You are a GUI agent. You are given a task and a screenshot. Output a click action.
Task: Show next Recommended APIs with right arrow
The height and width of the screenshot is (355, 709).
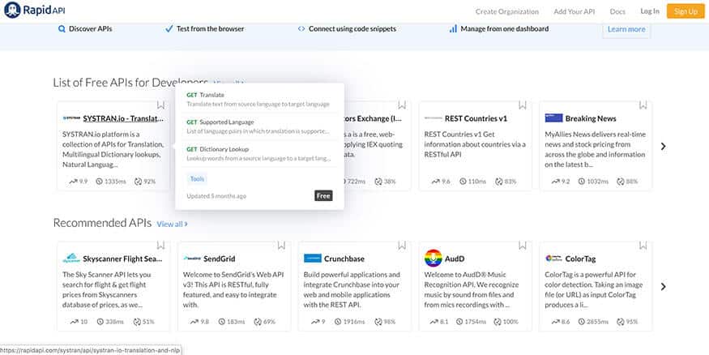click(x=663, y=286)
